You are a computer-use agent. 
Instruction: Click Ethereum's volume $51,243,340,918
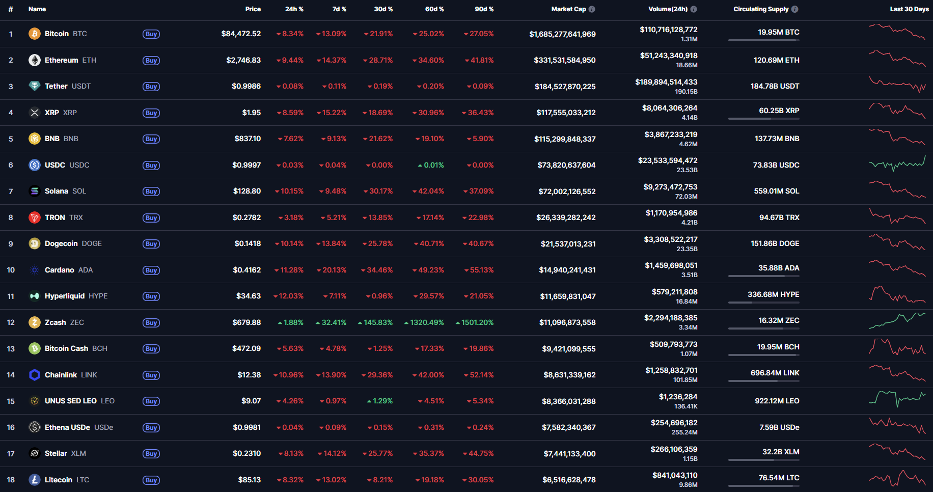tap(669, 56)
